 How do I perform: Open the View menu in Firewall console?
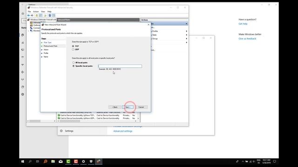coord(43,12)
